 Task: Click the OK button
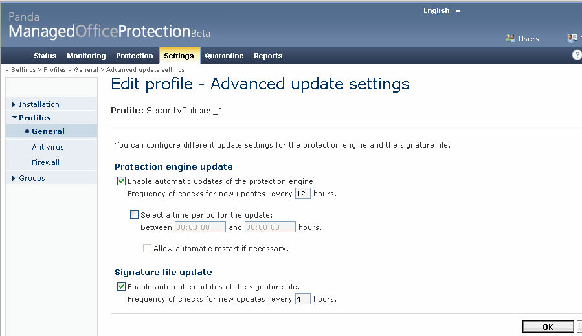tap(548, 327)
